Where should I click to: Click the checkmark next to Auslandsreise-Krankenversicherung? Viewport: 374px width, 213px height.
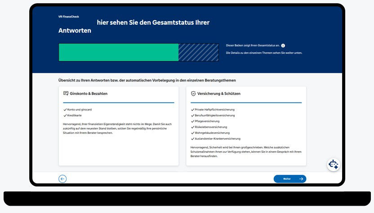(192, 139)
